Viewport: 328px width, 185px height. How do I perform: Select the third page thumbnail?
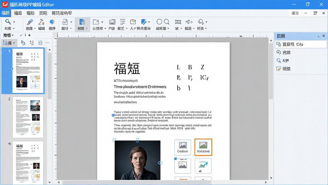tap(28, 163)
